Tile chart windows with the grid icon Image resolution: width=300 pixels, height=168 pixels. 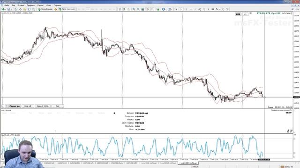click(142, 9)
